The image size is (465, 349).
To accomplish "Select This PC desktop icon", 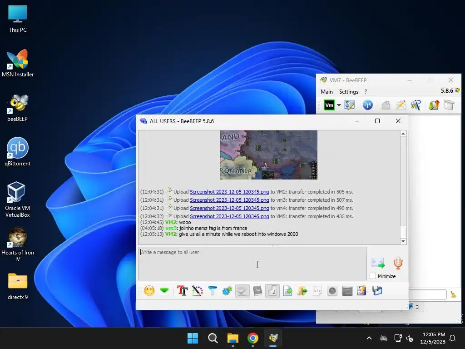I will 18,19.
